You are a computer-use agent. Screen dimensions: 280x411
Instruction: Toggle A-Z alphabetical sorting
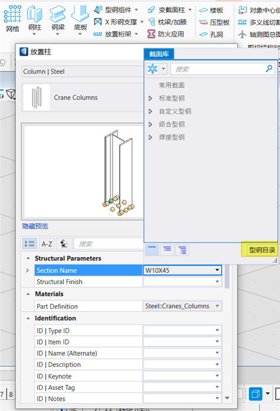click(47, 244)
